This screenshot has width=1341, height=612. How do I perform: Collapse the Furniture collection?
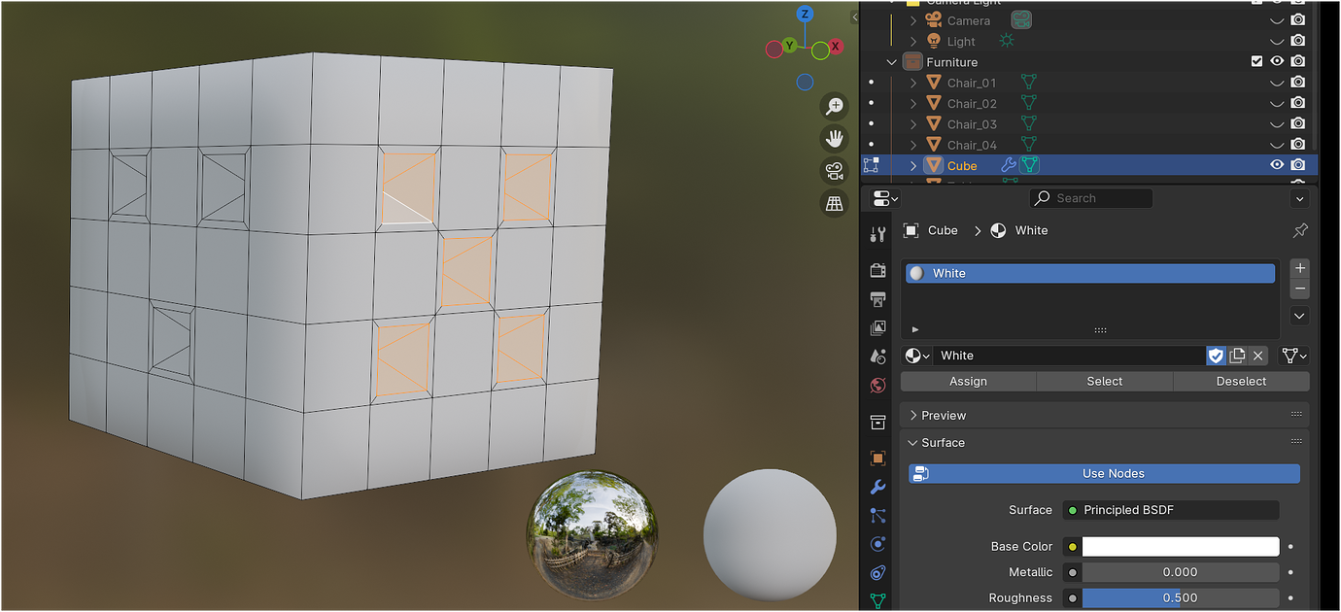(892, 62)
